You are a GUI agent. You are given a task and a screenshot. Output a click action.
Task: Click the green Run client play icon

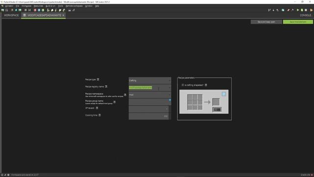pyautogui.click(x=298, y=10)
